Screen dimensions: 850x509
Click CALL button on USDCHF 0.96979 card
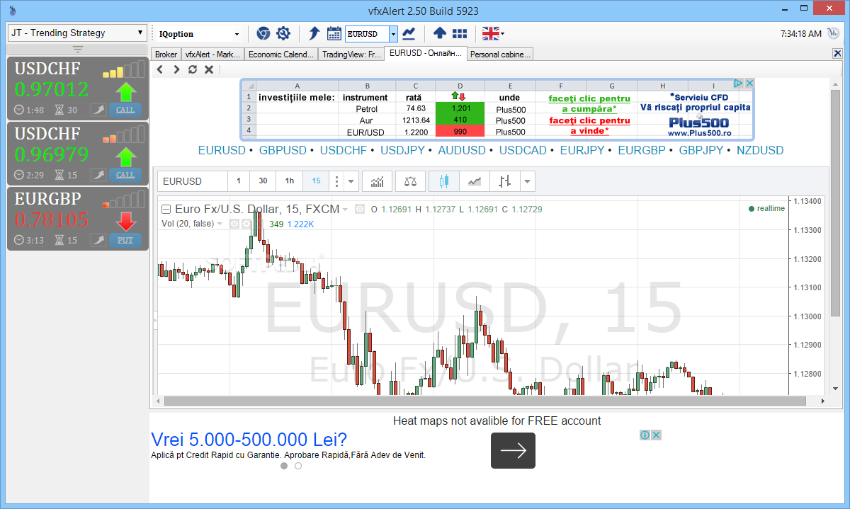pos(125,175)
